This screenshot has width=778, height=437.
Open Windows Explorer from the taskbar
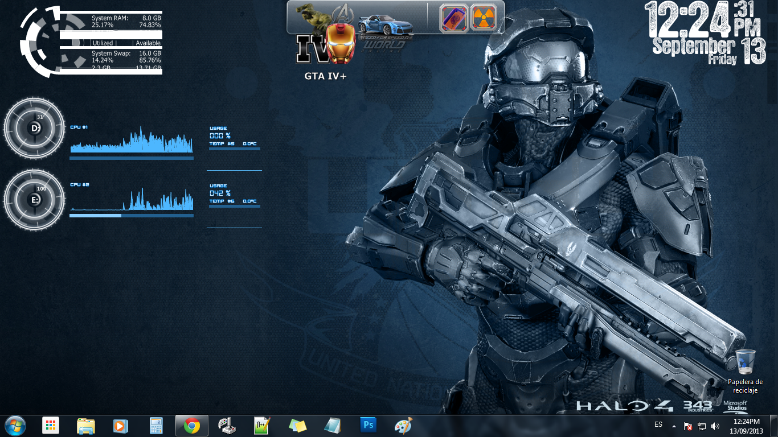click(86, 426)
